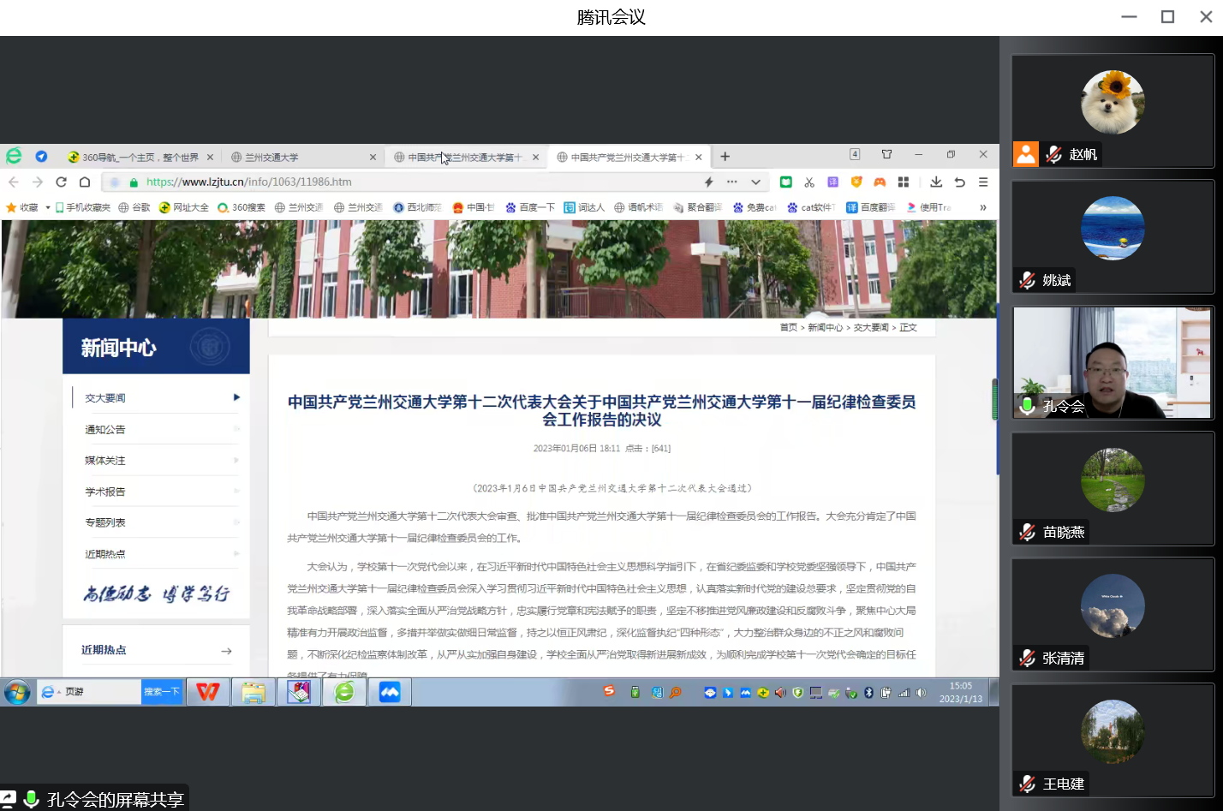Toggle 赵帆's muted microphone icon

click(1054, 154)
